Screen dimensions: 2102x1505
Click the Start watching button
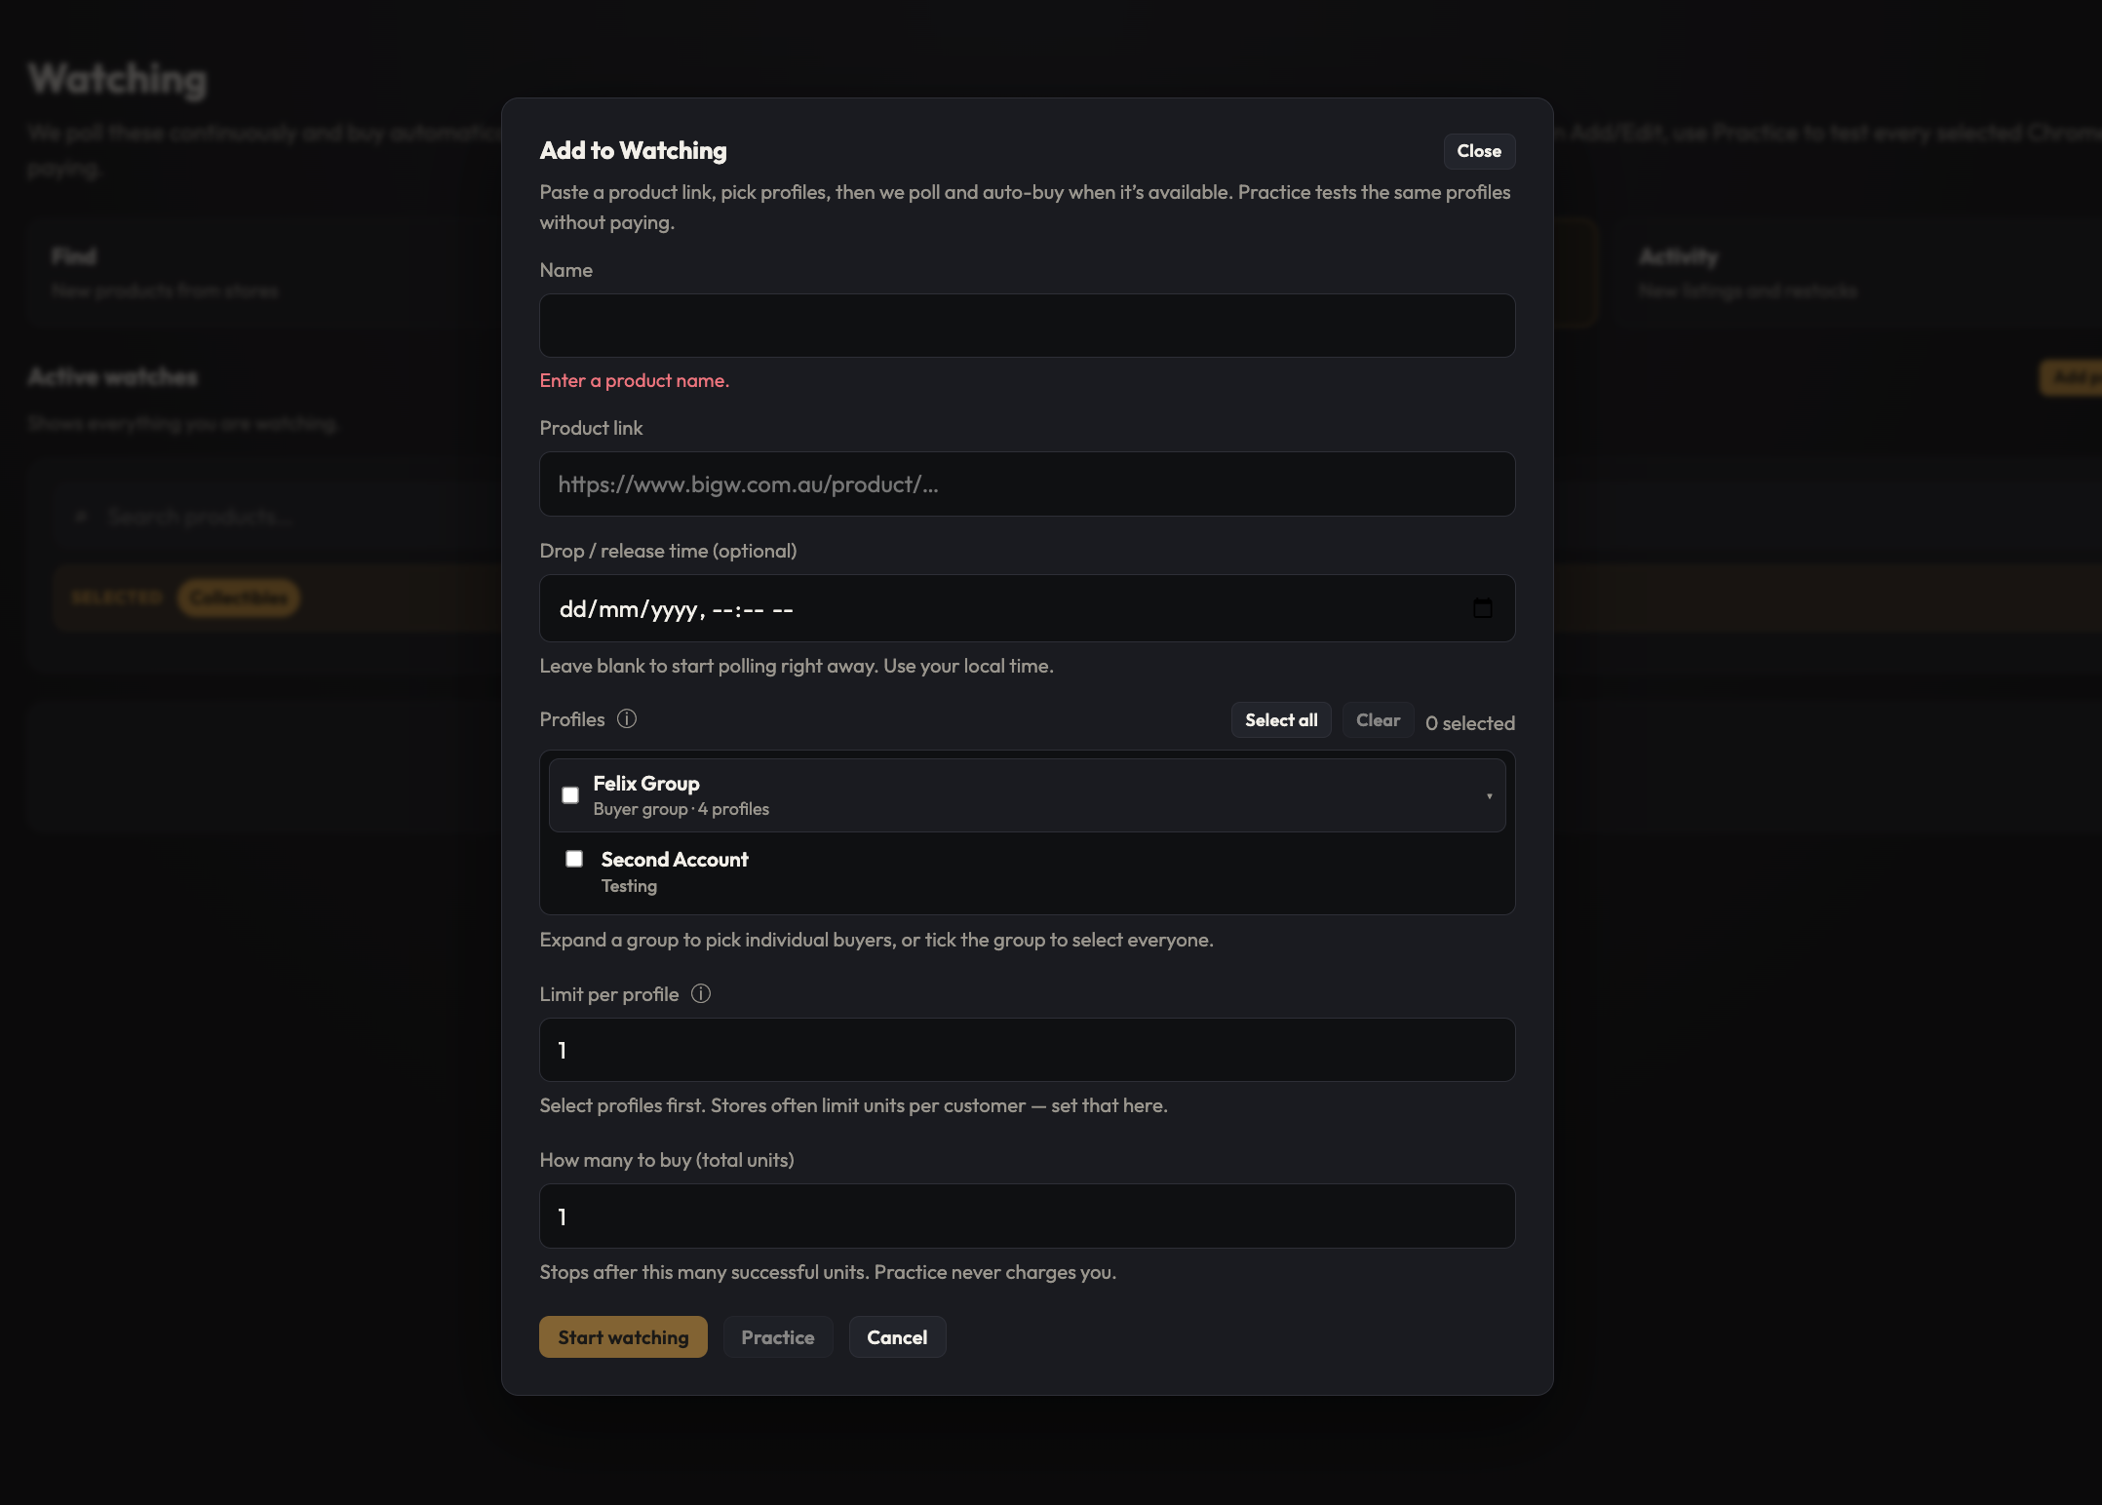click(x=623, y=1337)
